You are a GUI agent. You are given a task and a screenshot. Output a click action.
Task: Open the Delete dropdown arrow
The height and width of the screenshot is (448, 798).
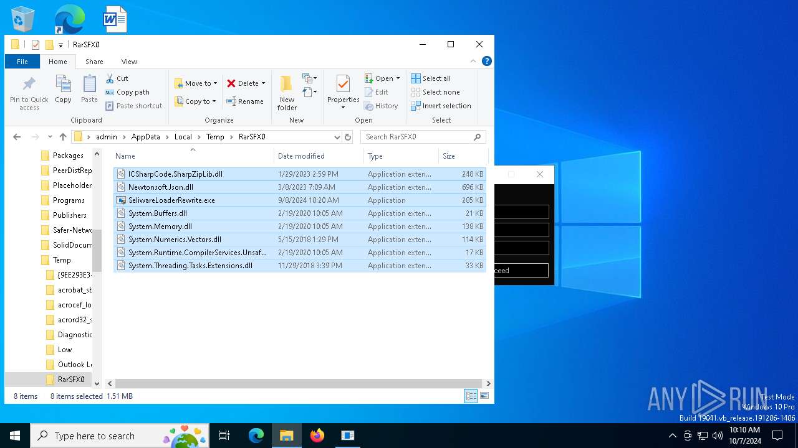click(263, 83)
